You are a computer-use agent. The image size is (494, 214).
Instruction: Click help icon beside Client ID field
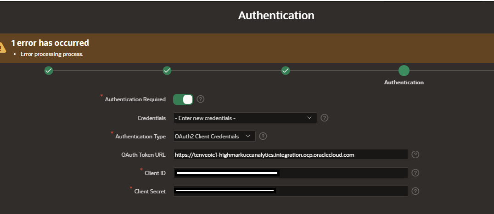pyautogui.click(x=415, y=172)
